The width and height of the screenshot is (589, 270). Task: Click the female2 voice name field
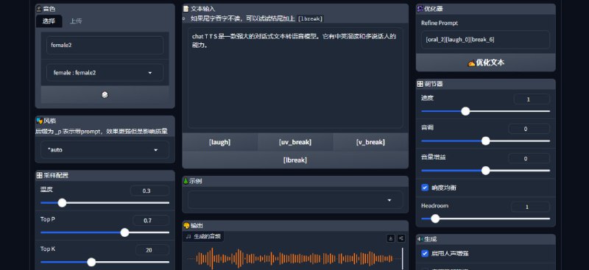pos(105,45)
